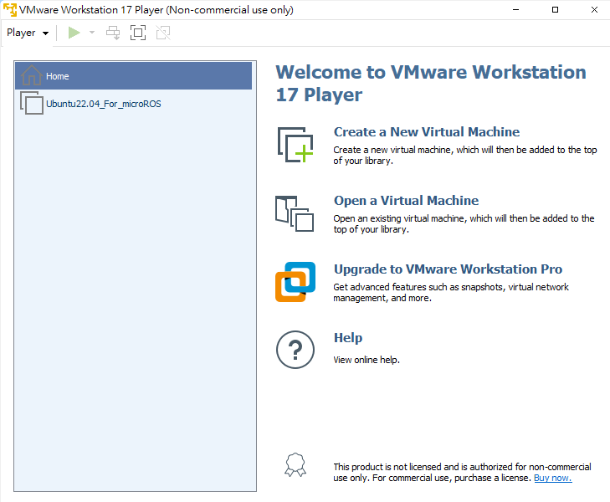
Task: Maximize the VMware Player window
Action: 555,10
